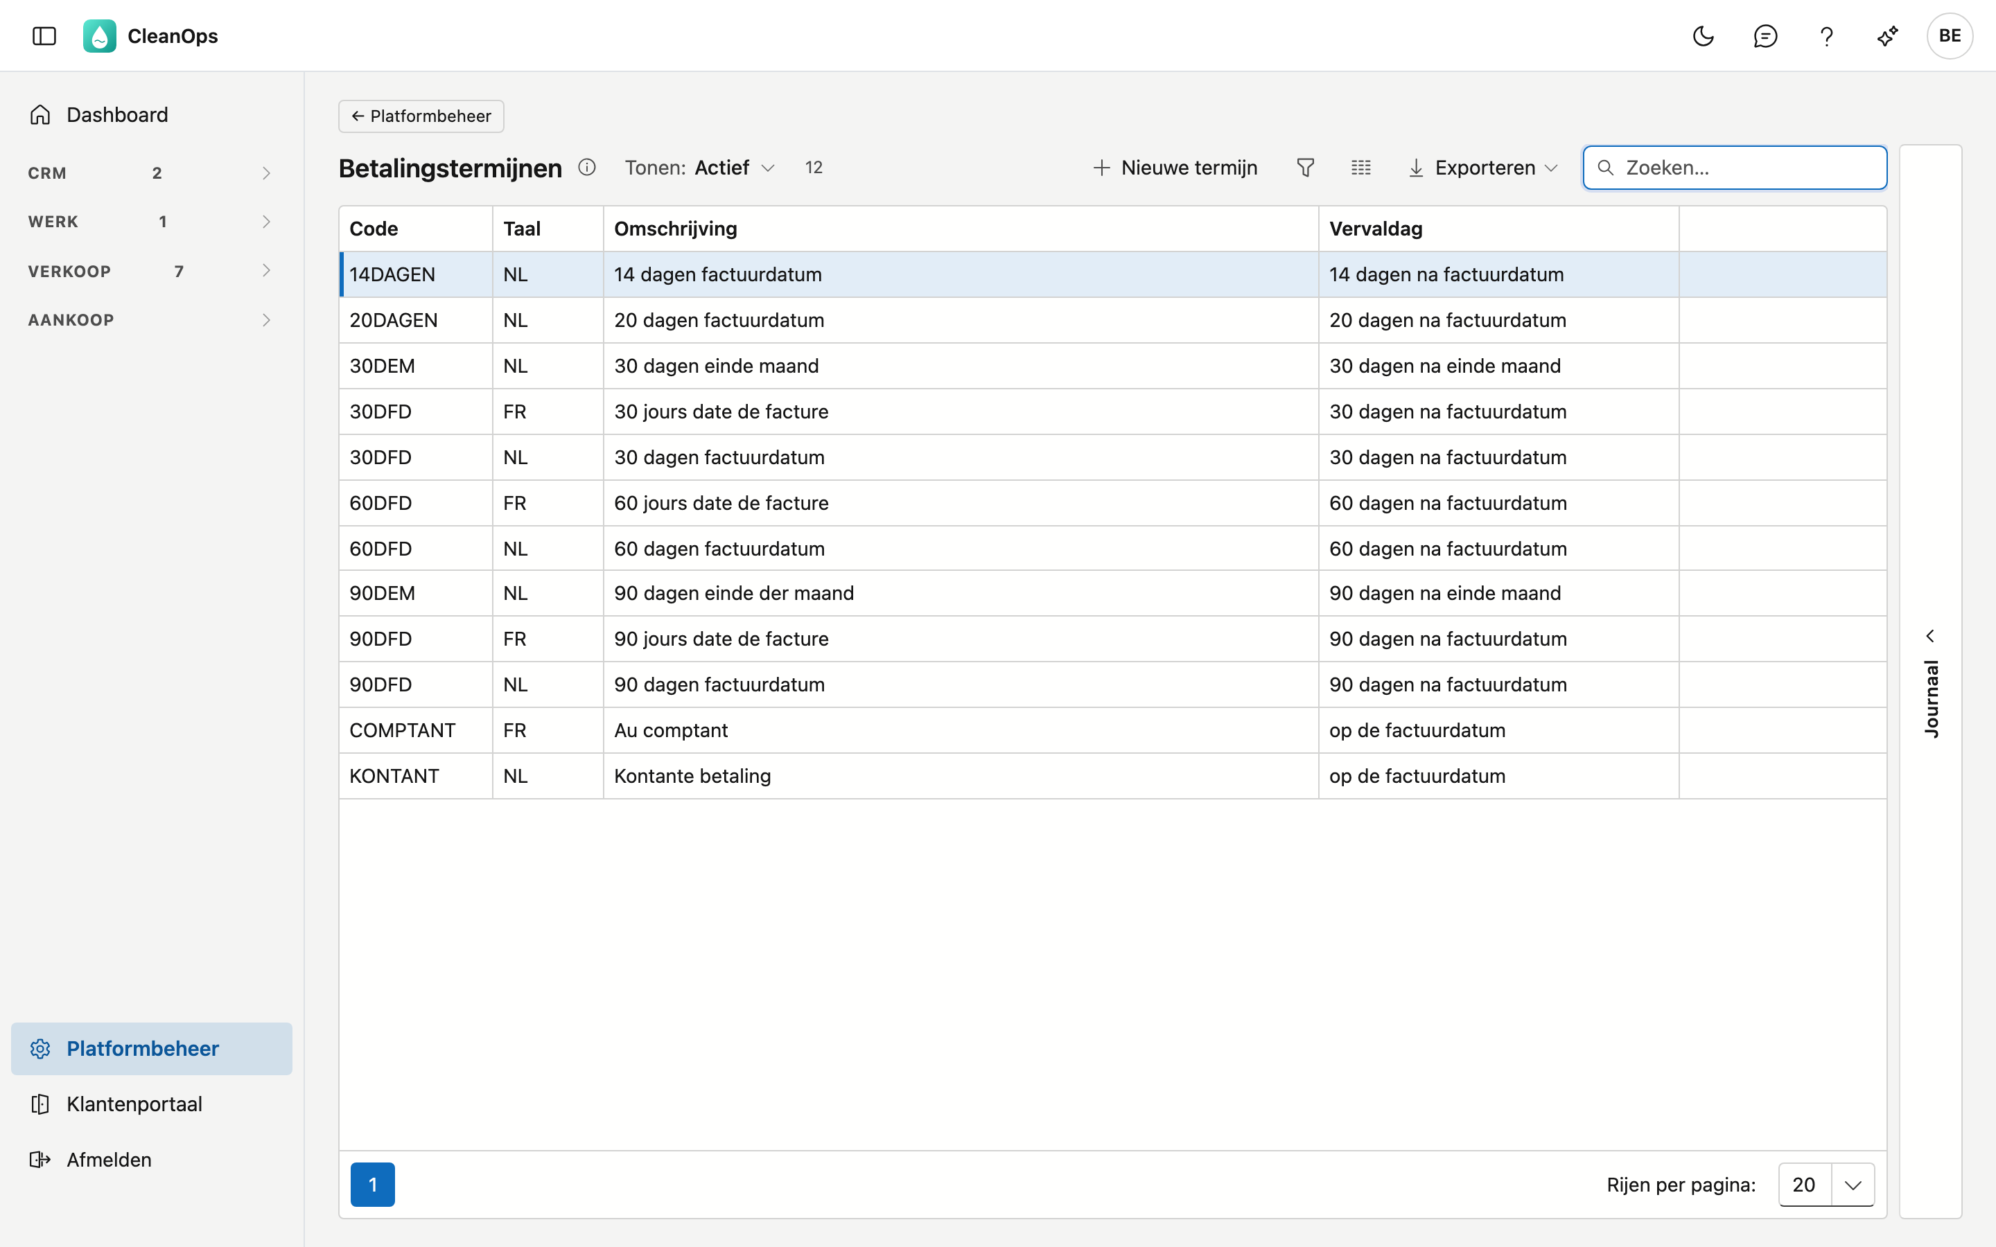Open the Tonen: Actief dropdown
This screenshot has height=1247, width=1996.
click(x=699, y=168)
